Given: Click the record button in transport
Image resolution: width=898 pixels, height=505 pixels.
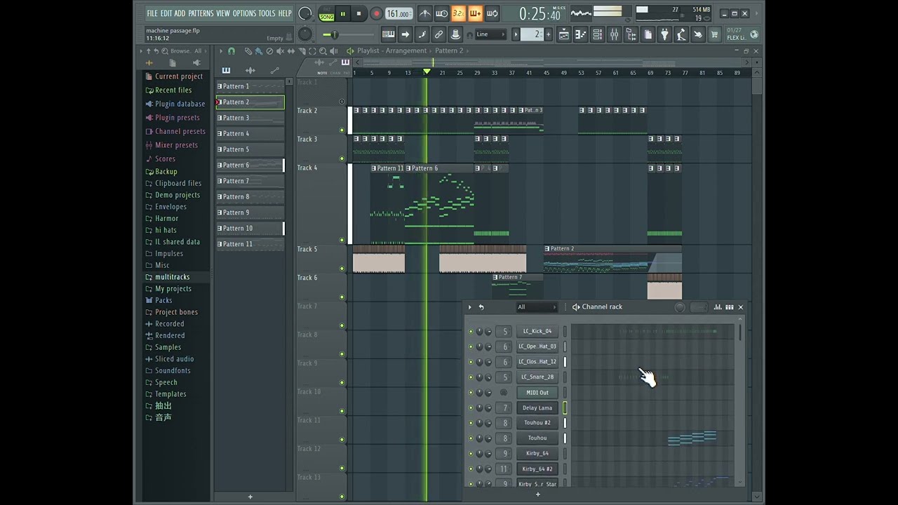Looking at the screenshot, I should click(x=376, y=13).
